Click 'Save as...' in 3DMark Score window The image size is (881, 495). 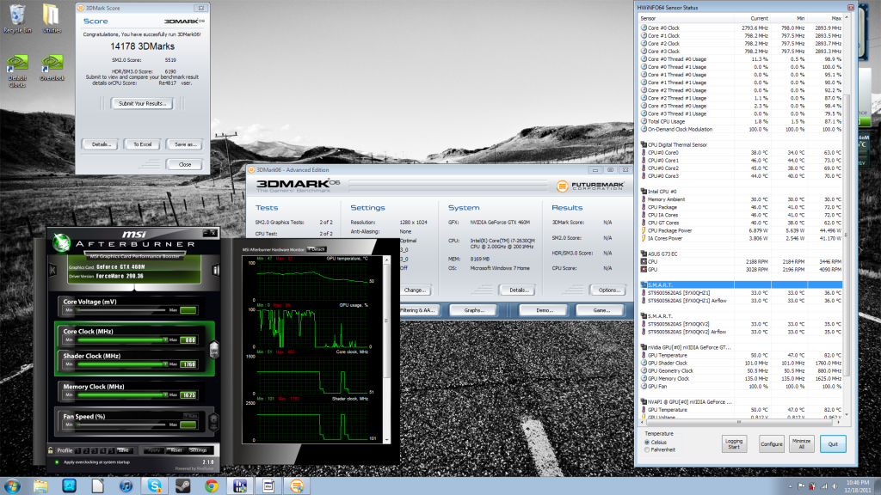(185, 144)
